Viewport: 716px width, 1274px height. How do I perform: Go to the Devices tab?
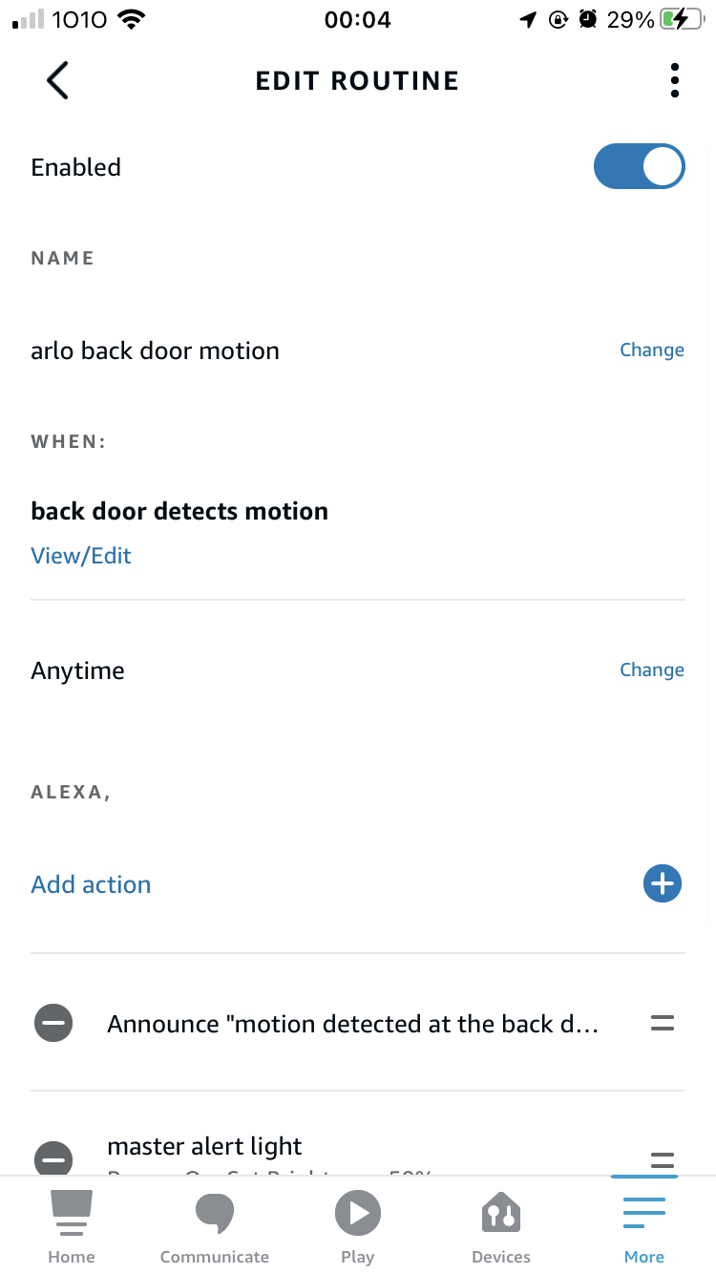click(501, 1227)
